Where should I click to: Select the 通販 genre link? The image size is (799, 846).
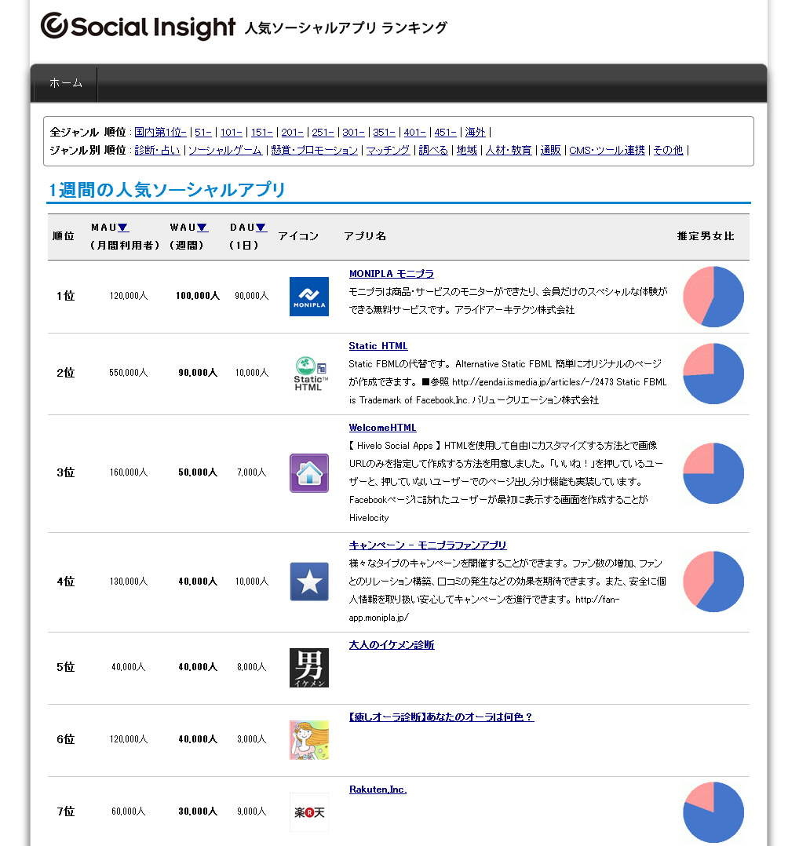pyautogui.click(x=551, y=150)
